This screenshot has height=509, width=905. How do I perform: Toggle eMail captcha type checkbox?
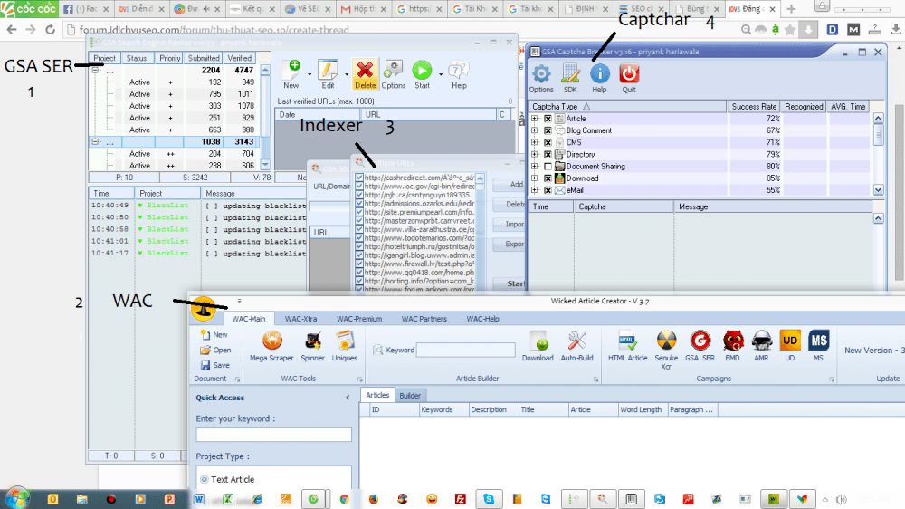(548, 190)
